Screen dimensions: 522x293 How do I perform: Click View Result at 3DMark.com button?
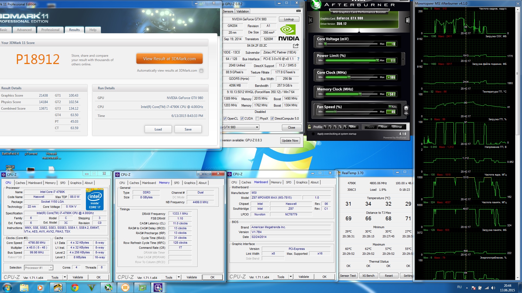click(x=169, y=59)
